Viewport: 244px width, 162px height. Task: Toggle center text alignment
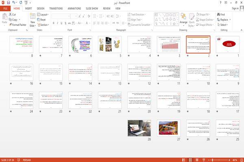98,23
